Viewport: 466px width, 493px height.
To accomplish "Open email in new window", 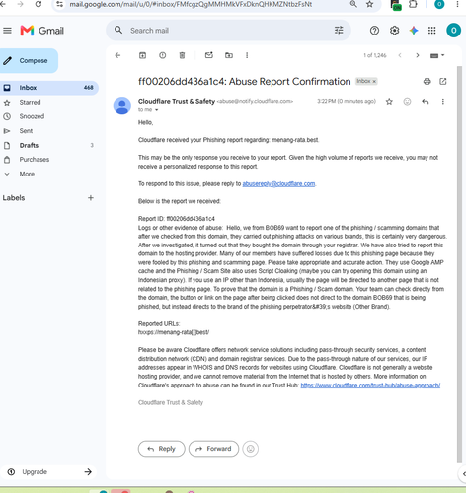I will 443,81.
